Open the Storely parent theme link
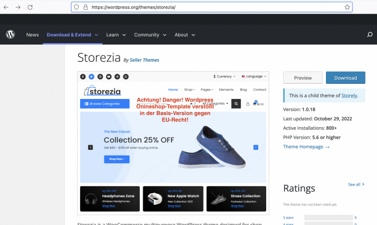The height and width of the screenshot is (225, 377). pos(349,95)
